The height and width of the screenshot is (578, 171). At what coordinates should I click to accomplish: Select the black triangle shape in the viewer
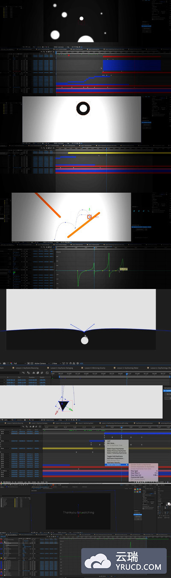point(64,405)
